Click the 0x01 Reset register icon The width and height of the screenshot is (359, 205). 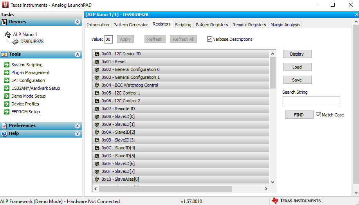pyautogui.click(x=97, y=62)
